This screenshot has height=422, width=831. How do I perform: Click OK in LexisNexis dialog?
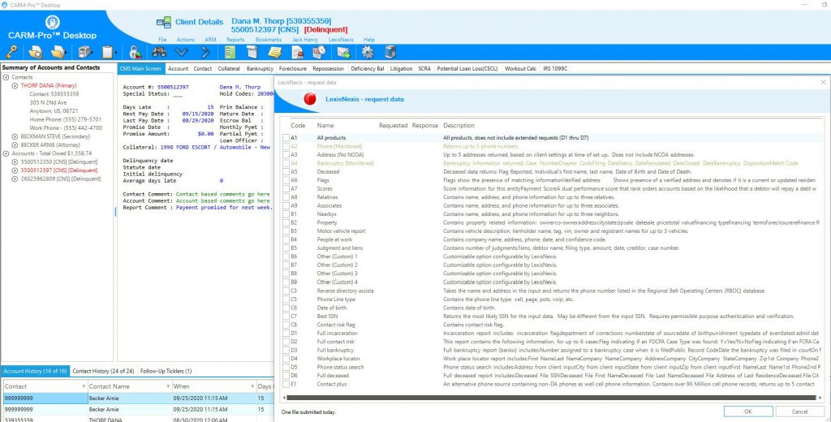tap(747, 411)
